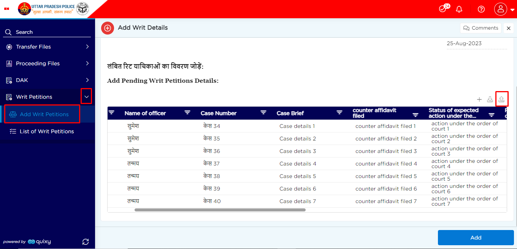
Task: Open the Comments panel
Action: click(x=481, y=28)
